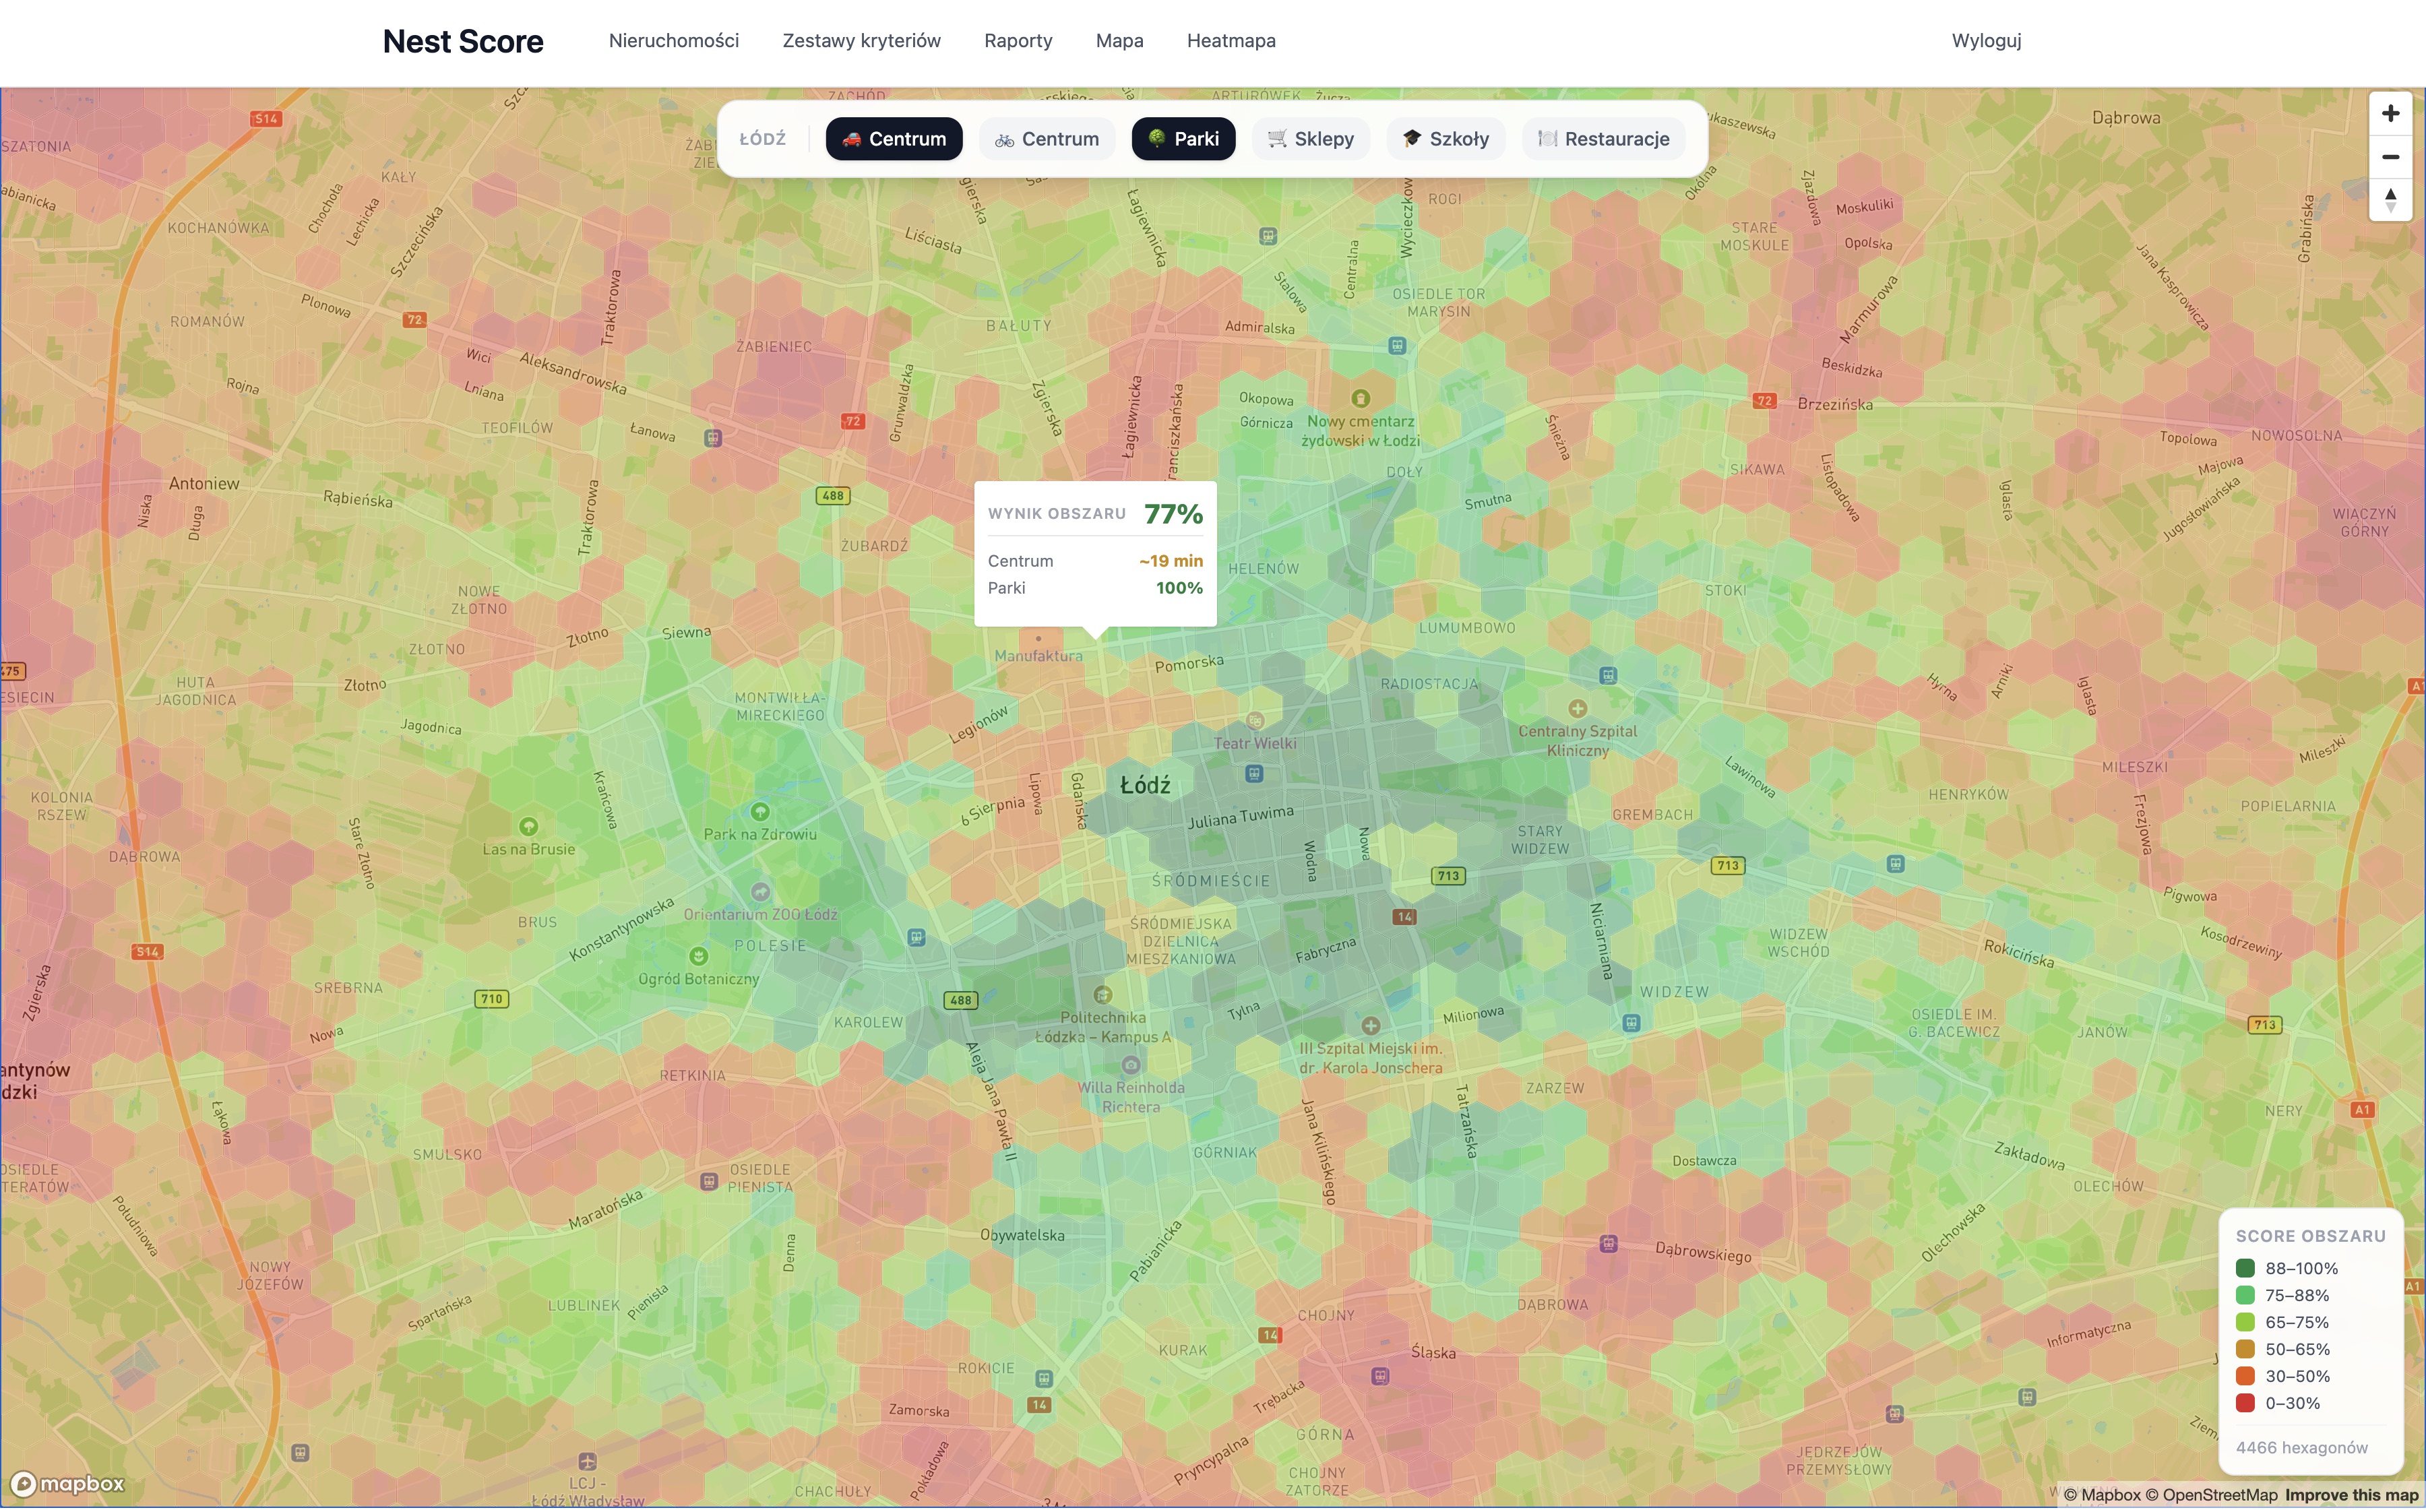Click the Politechnika Łódzka Kampus A marker
Viewport: 2426px width, 1512px height.
click(x=1102, y=995)
